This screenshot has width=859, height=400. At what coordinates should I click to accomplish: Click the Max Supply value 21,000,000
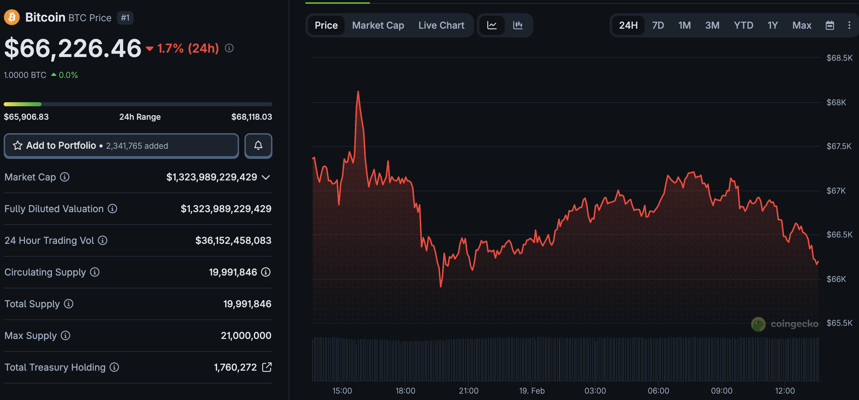point(246,336)
